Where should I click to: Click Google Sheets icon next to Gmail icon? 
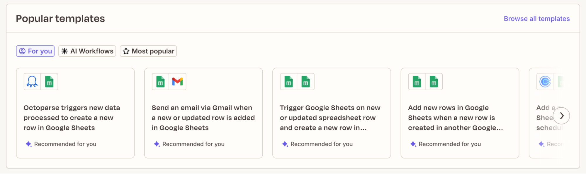[160, 82]
